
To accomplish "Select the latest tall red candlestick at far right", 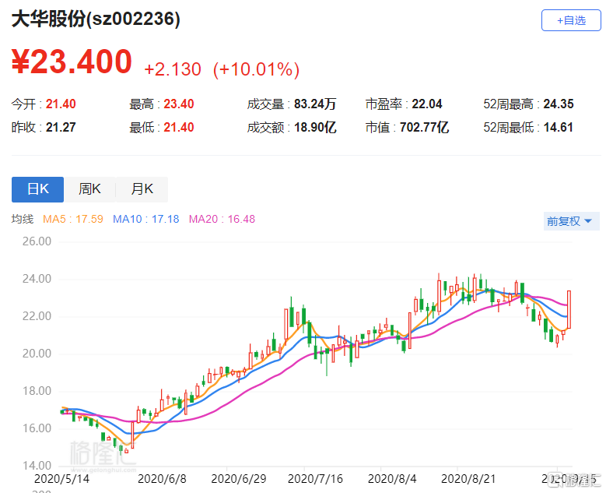I will pos(569,309).
